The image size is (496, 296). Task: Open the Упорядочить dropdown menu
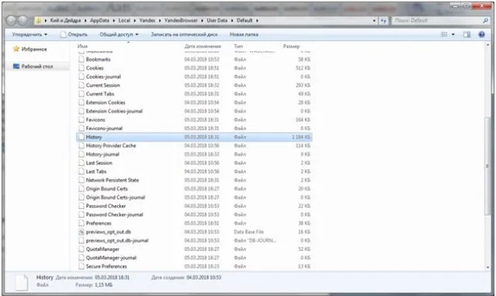[29, 34]
